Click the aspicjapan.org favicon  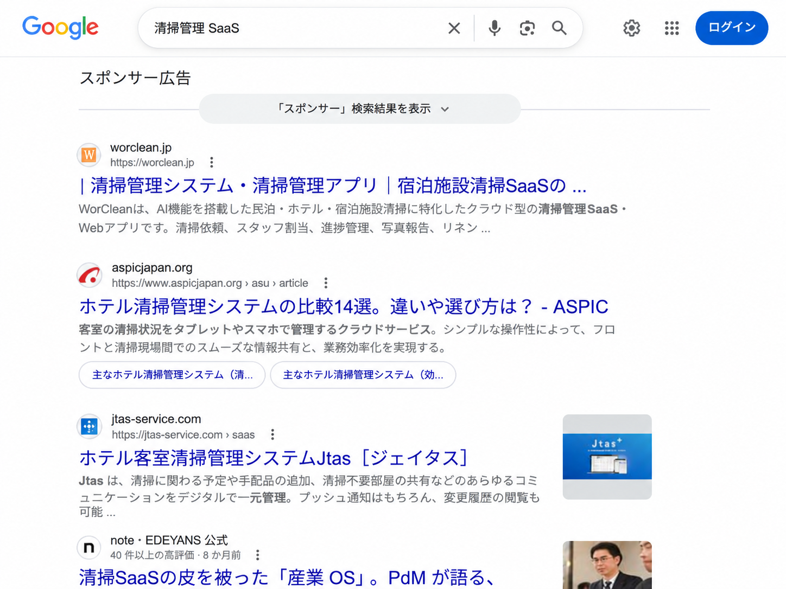click(x=90, y=275)
